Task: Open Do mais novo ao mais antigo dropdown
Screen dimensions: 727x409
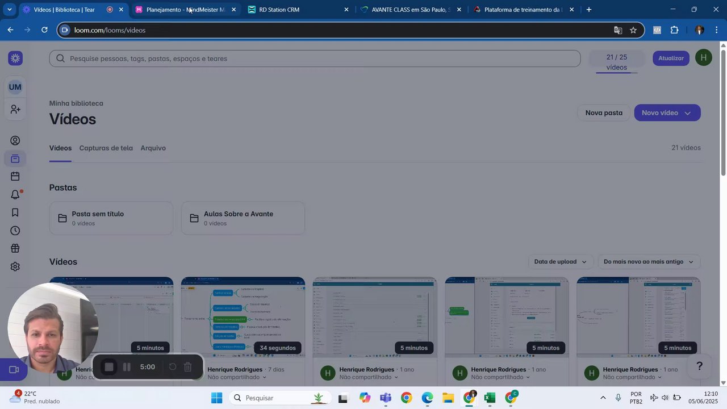Action: click(x=649, y=262)
